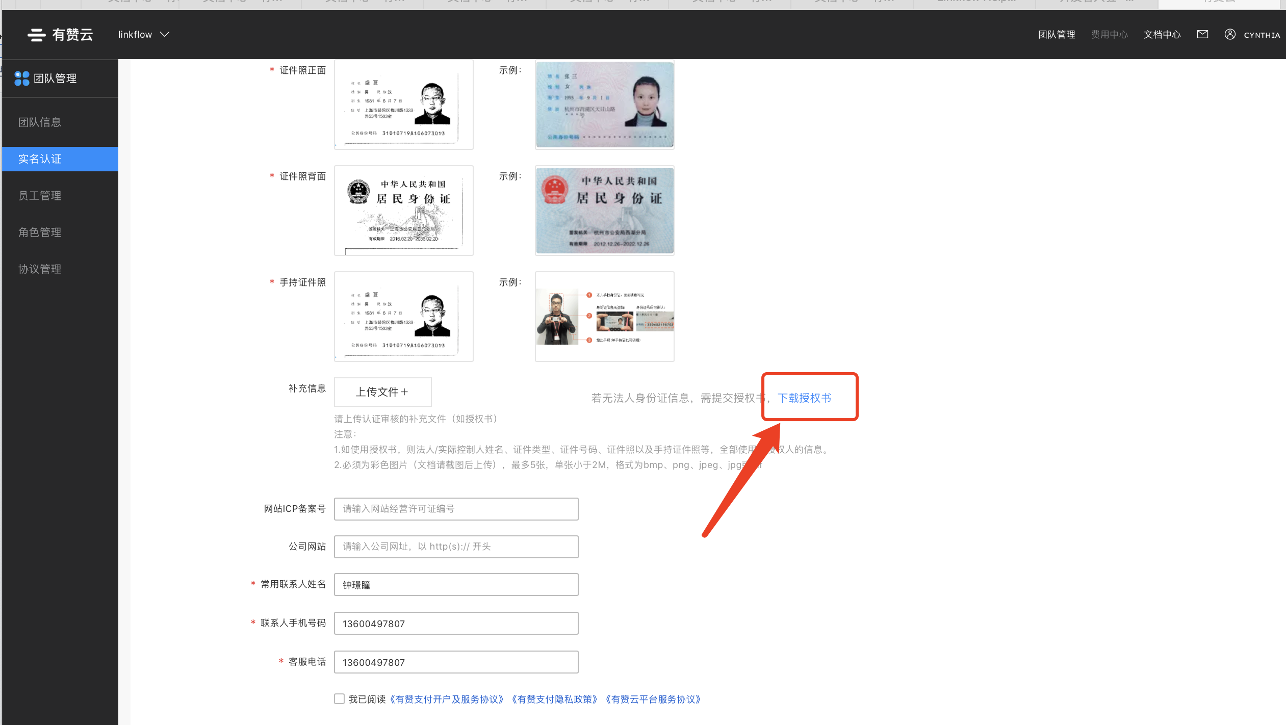This screenshot has width=1286, height=725.
Task: Click the 上传文件+ upload button
Action: [x=382, y=392]
